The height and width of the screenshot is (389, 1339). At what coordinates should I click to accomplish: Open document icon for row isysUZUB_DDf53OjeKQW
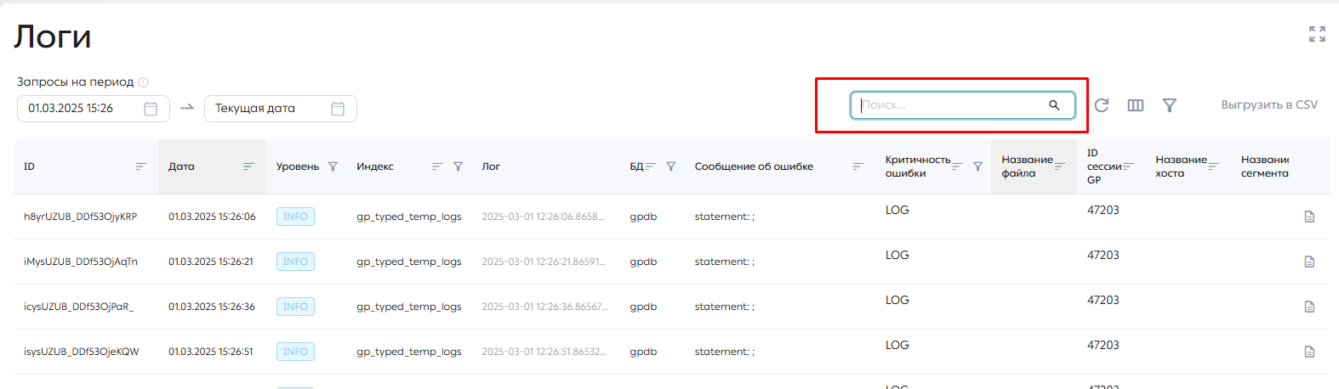[1309, 352]
